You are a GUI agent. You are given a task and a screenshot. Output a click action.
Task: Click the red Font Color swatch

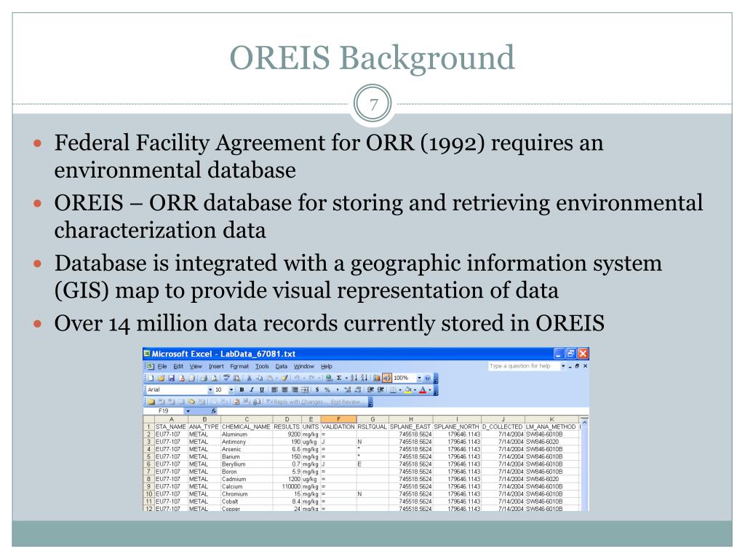423,389
